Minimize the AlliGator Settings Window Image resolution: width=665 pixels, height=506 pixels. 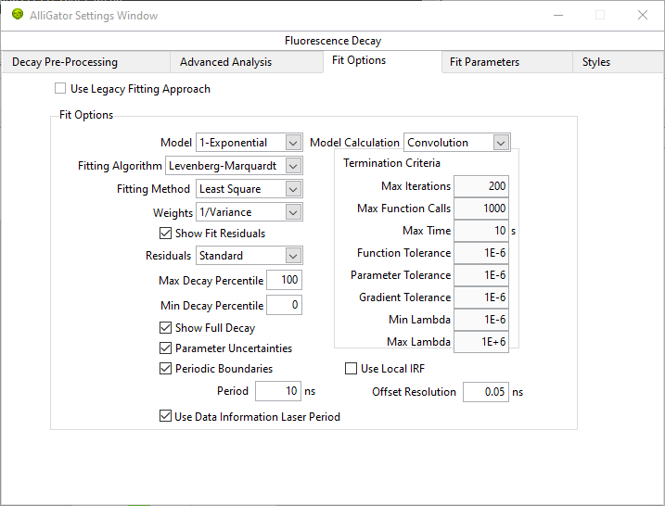(x=558, y=15)
